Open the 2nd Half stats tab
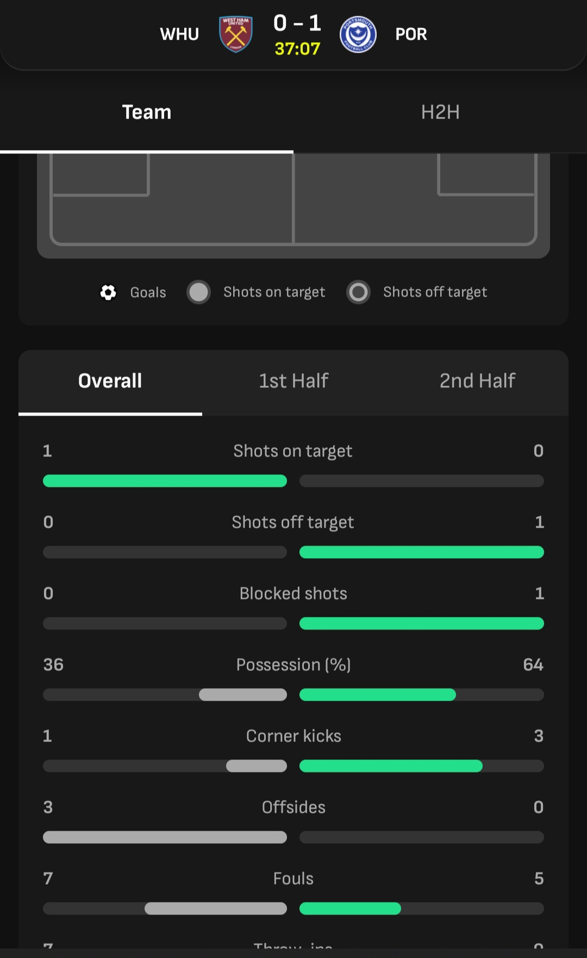Image resolution: width=587 pixels, height=958 pixels. (477, 381)
